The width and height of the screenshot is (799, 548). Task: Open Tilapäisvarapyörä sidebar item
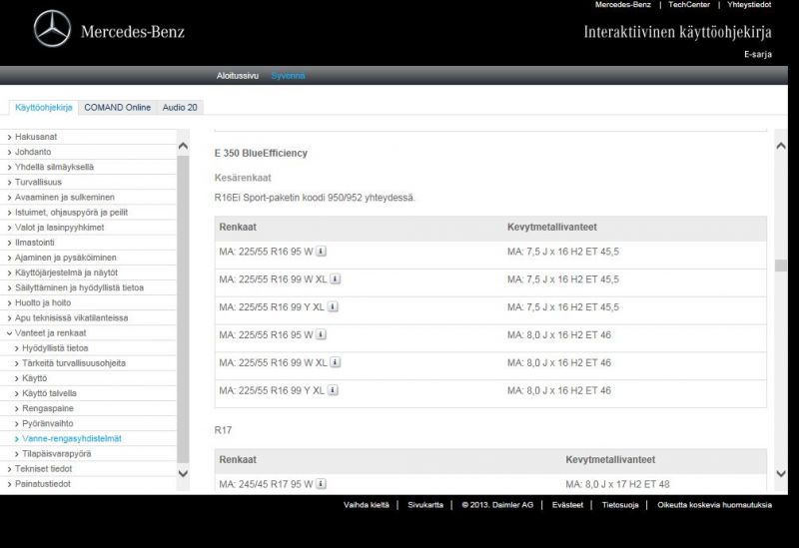tap(56, 453)
